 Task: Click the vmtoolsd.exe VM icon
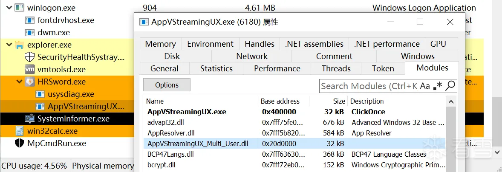click(x=30, y=69)
